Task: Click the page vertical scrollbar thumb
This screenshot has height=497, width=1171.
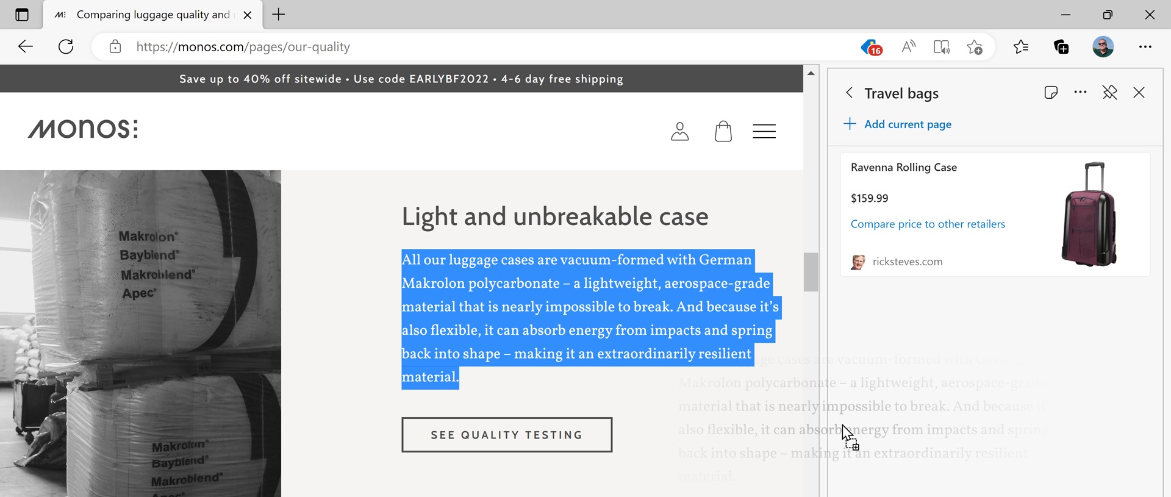Action: coord(811,272)
